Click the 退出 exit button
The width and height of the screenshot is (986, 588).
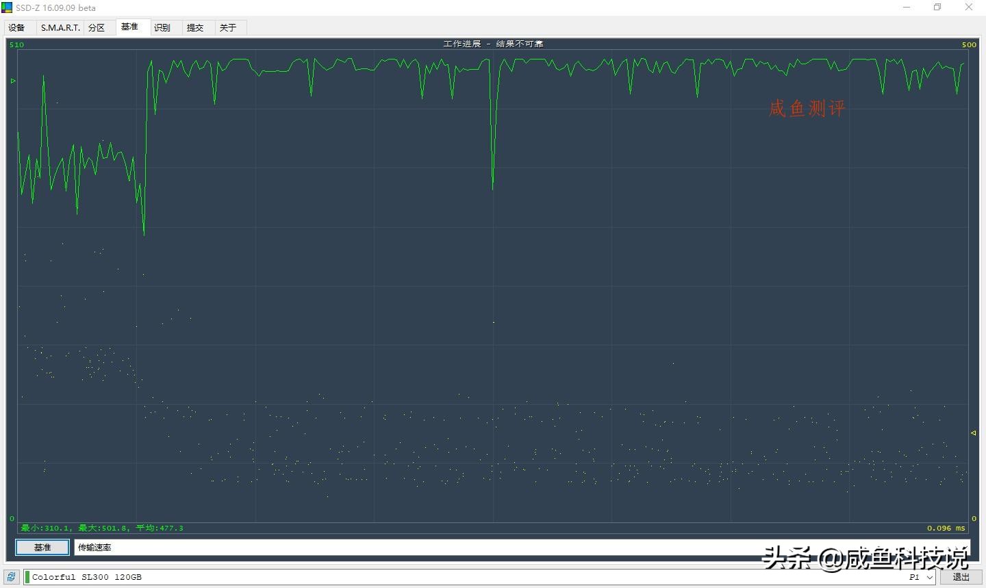961,577
